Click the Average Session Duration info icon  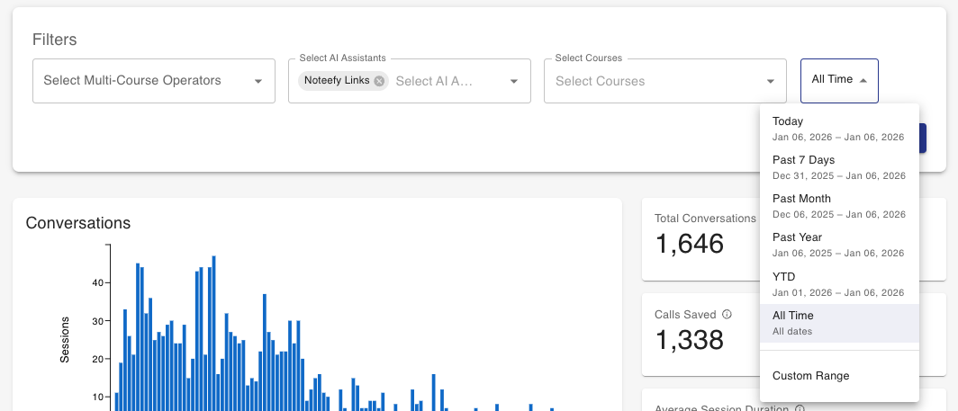[800, 409]
